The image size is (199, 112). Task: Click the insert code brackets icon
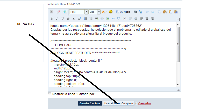tap(113, 19)
